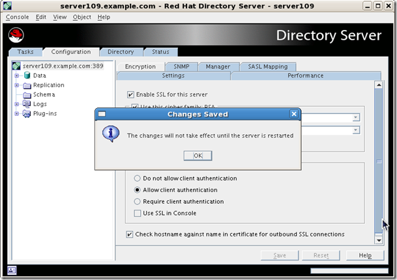
Task: Switch to the Tasks tab
Action: click(x=25, y=52)
